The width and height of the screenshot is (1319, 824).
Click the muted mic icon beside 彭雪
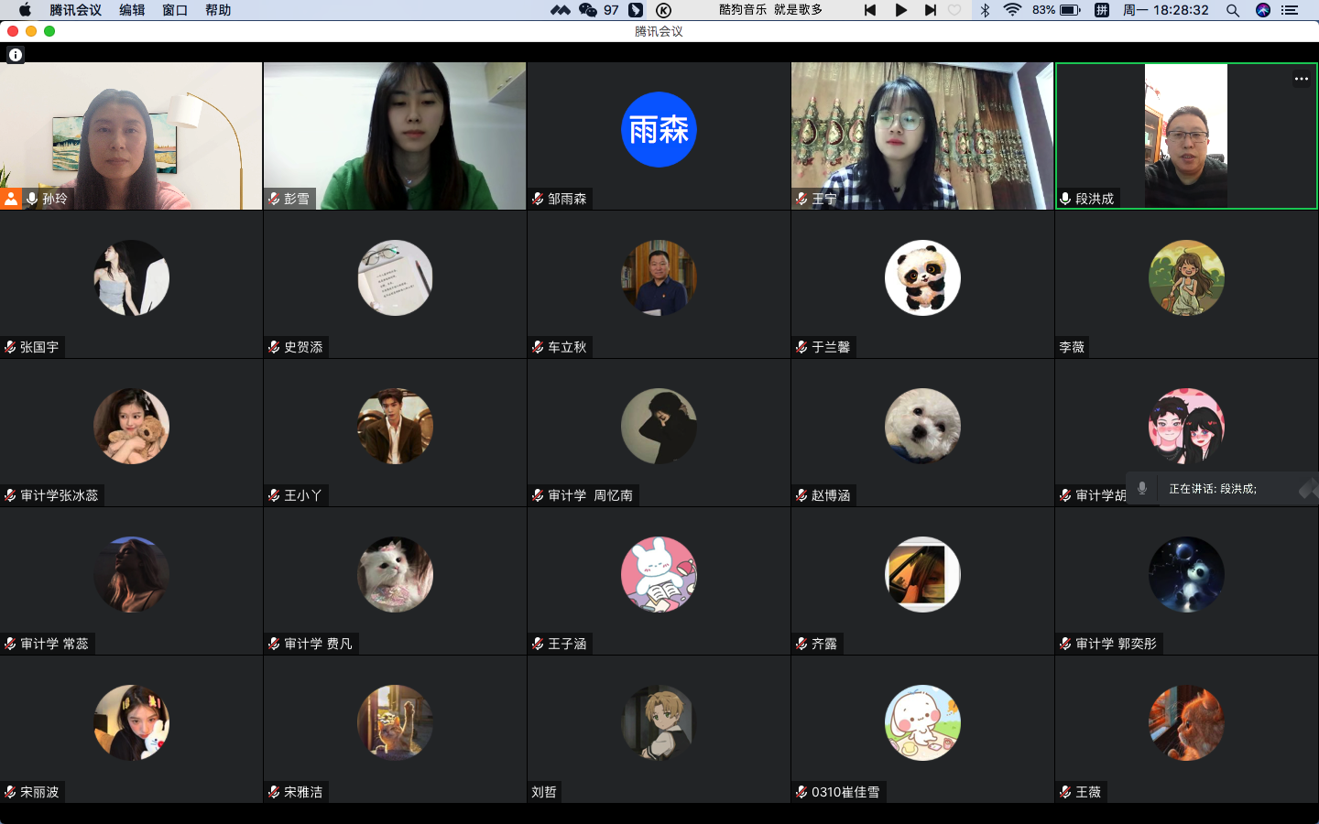click(x=274, y=199)
